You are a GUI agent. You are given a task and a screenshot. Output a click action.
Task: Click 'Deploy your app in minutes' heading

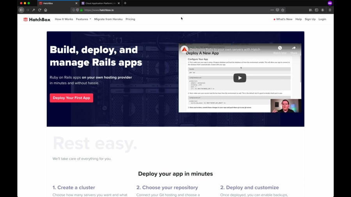pos(175,174)
